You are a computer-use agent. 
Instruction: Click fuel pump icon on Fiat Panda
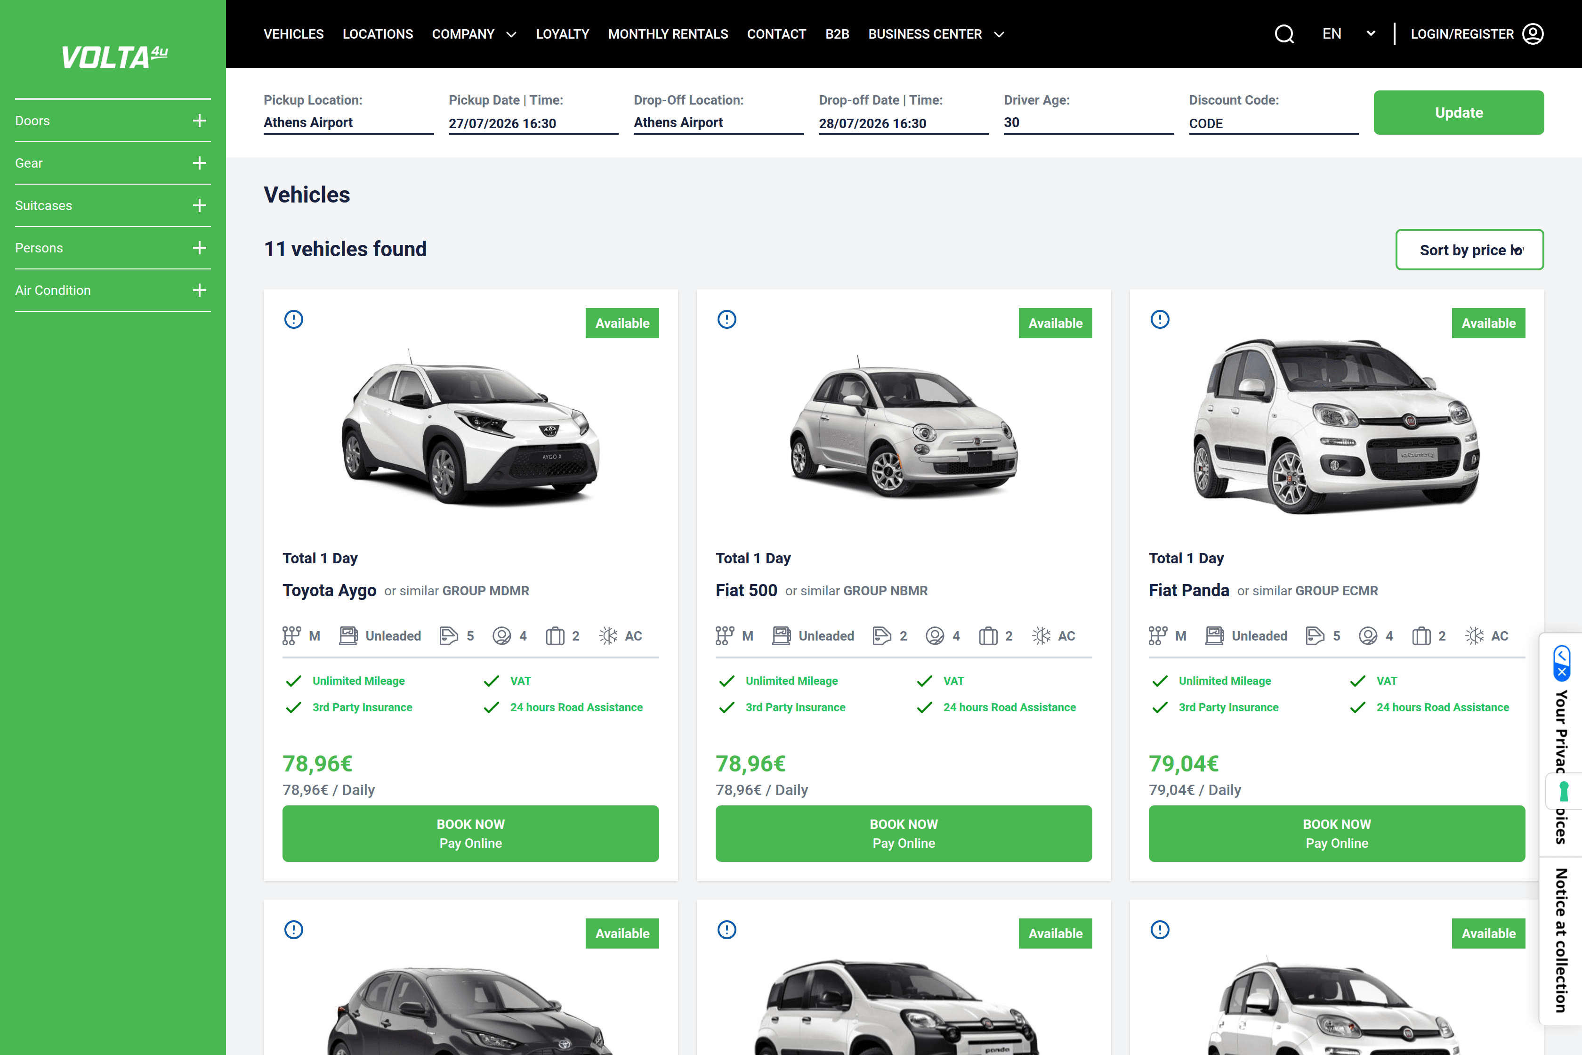[x=1215, y=636]
